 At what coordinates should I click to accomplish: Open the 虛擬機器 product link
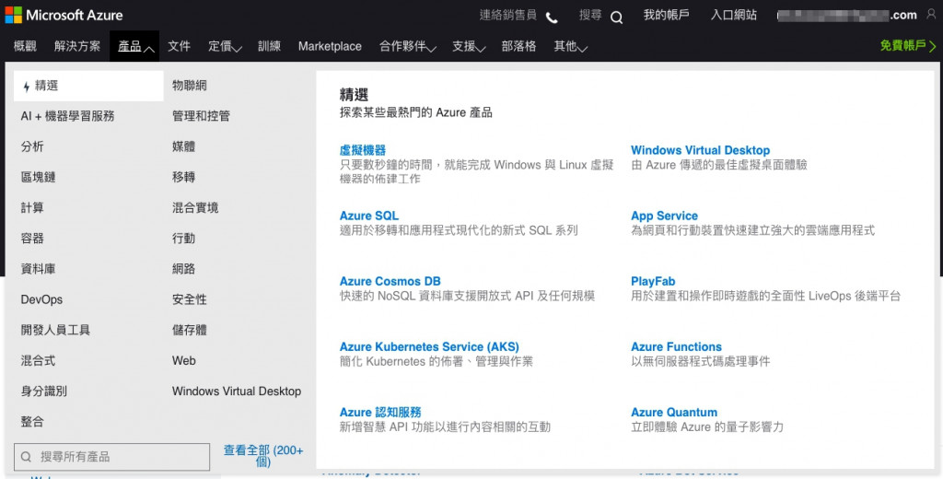(363, 150)
